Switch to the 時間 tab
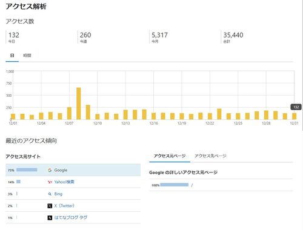The image size is (303, 230). [x=27, y=56]
